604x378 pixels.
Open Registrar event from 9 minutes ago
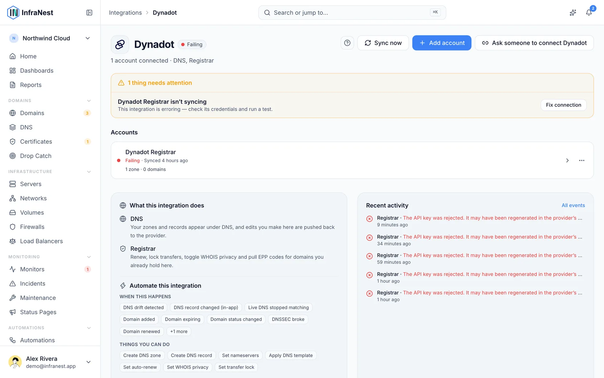(476, 221)
